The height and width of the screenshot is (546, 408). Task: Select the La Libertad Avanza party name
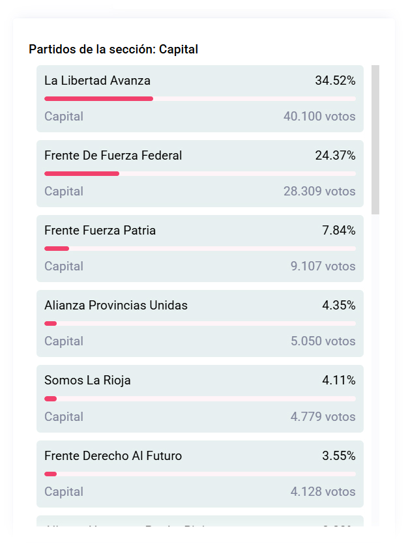(97, 81)
